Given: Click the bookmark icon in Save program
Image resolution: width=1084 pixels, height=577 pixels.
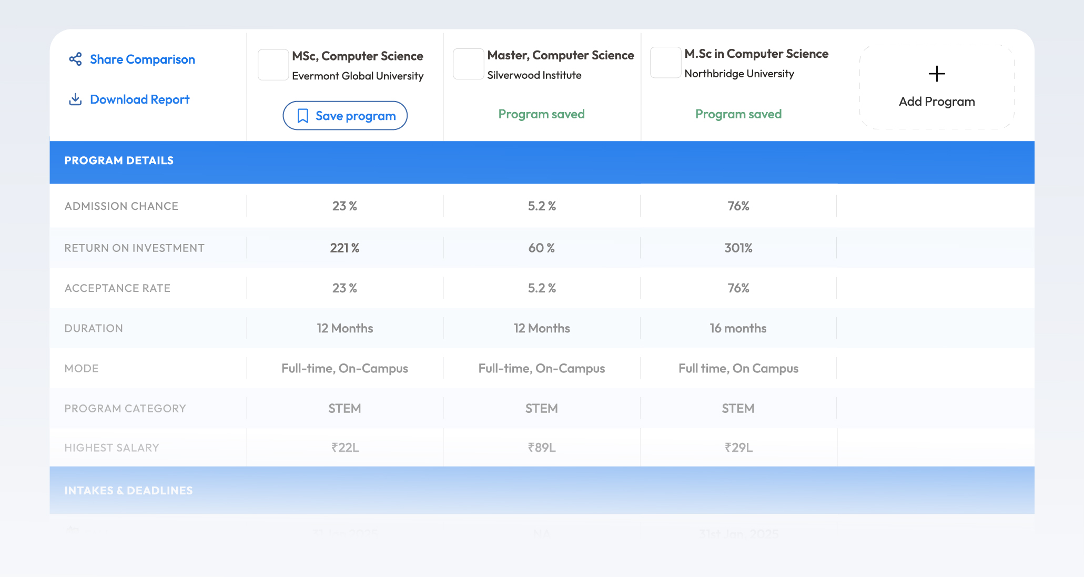Looking at the screenshot, I should click(x=303, y=116).
